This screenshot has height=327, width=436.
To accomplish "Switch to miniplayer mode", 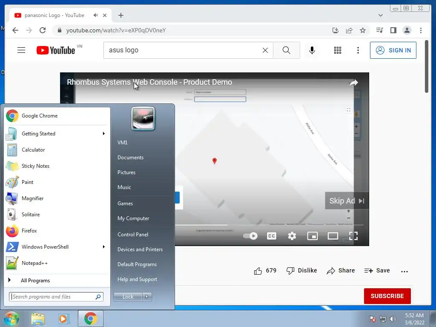I will click(312, 236).
